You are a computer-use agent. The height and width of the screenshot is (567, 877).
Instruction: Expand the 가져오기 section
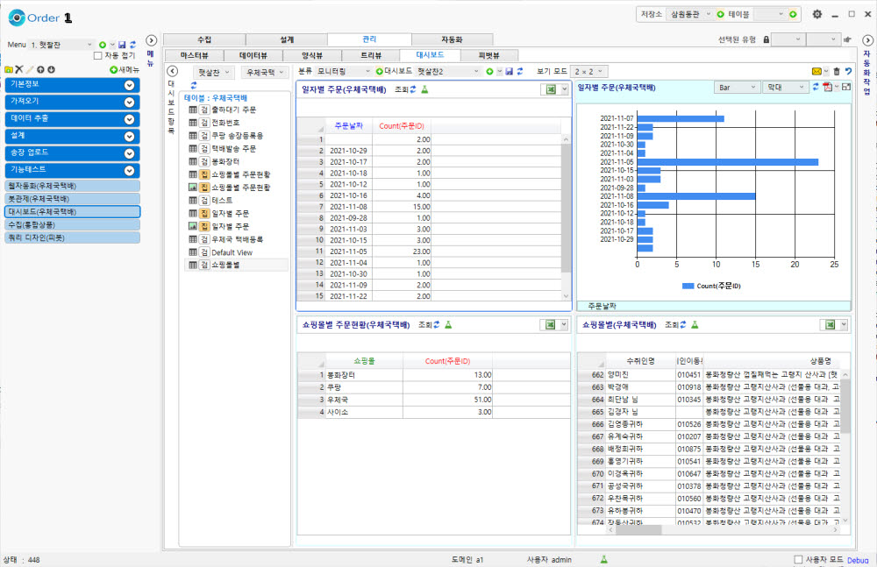click(129, 103)
